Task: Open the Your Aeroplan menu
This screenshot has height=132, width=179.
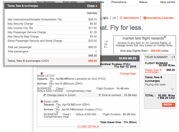Action: [46, 2]
